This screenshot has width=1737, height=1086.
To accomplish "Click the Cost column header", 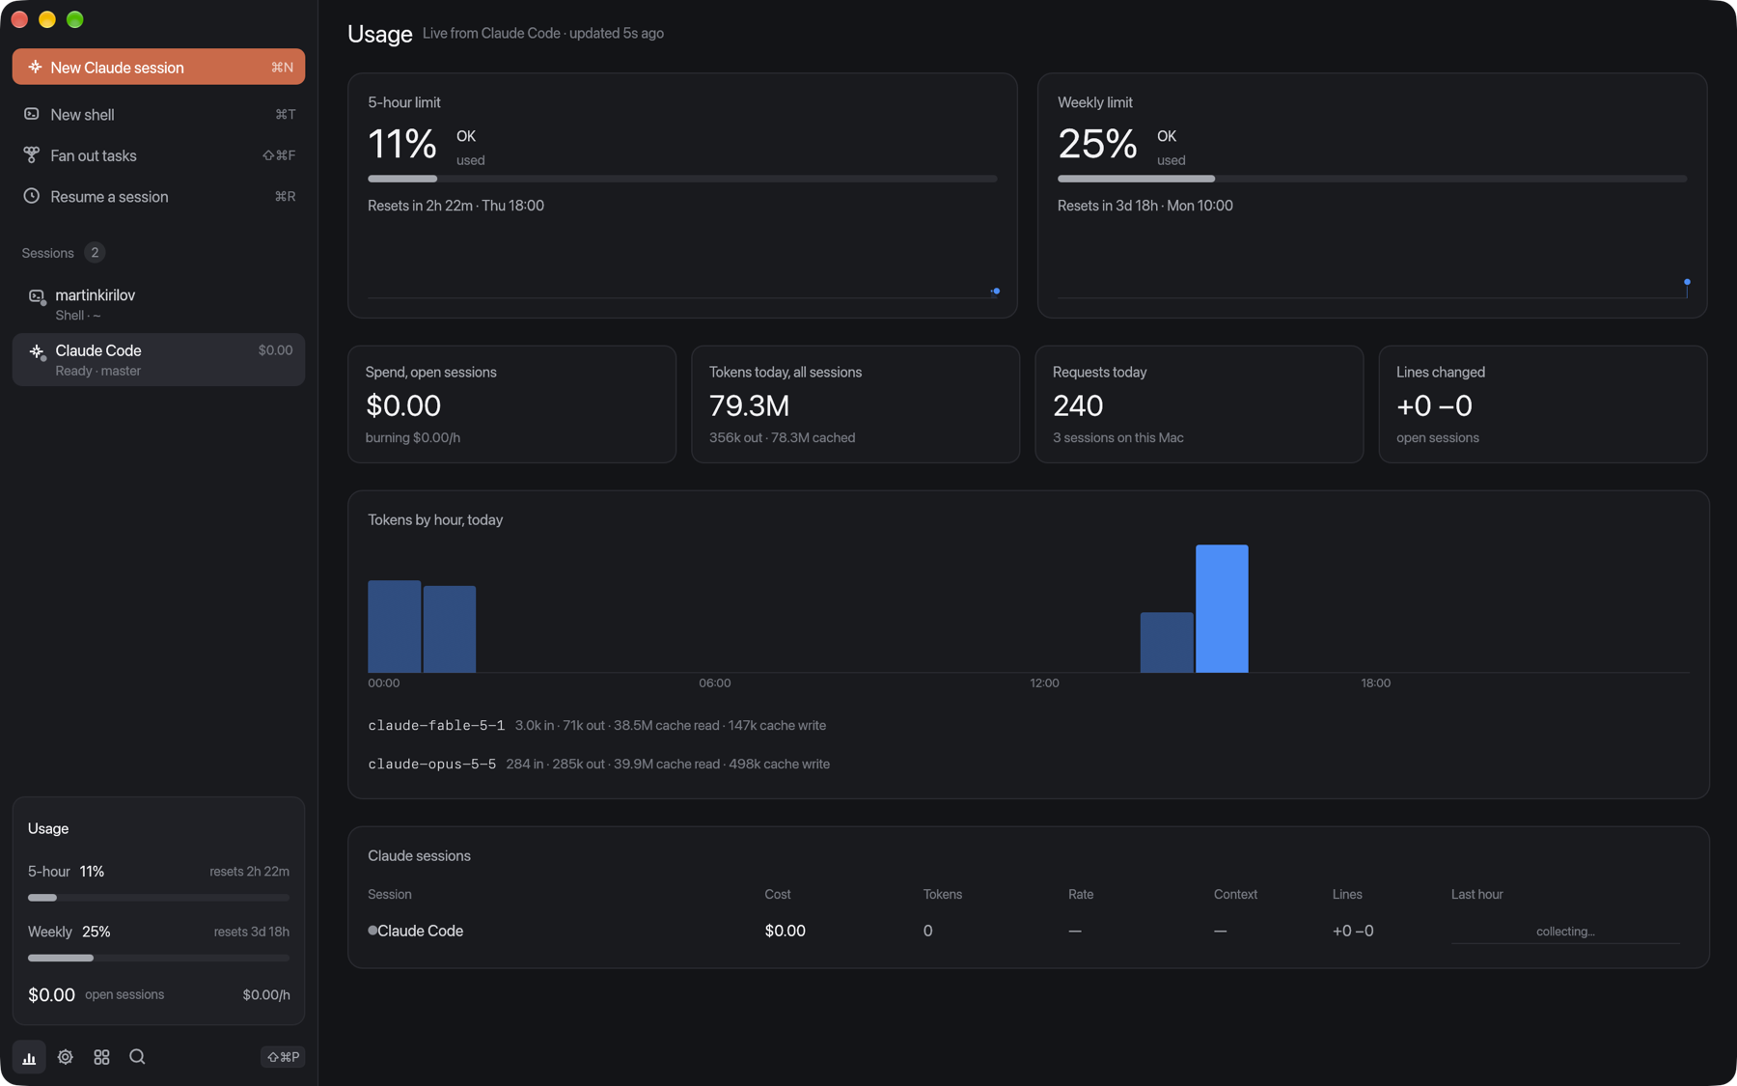I will click(x=778, y=894).
